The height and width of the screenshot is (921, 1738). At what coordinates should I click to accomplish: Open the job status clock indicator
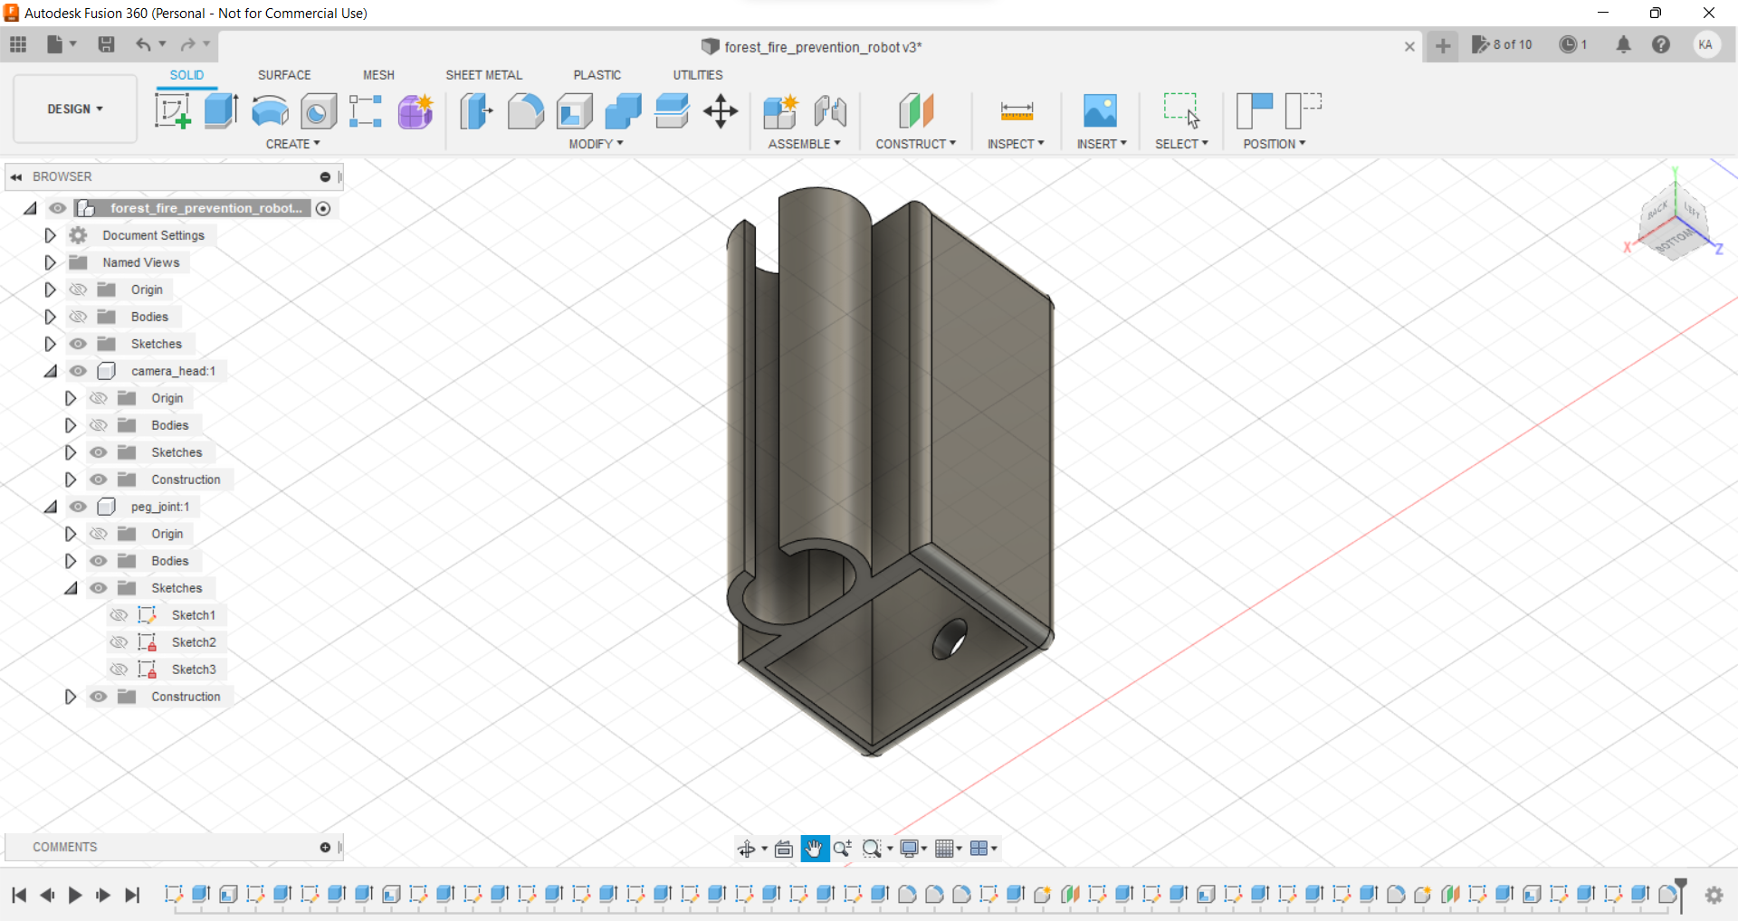click(x=1573, y=44)
